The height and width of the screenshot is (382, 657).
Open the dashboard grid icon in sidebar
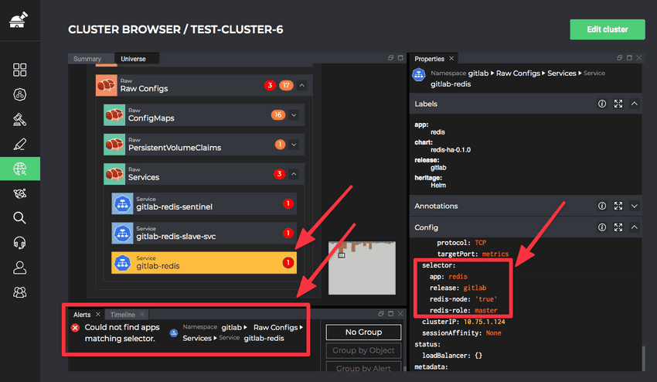coord(19,70)
